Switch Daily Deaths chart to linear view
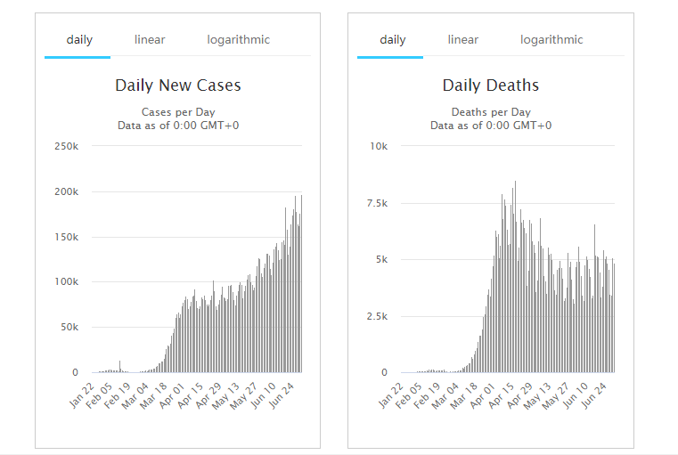 point(463,40)
